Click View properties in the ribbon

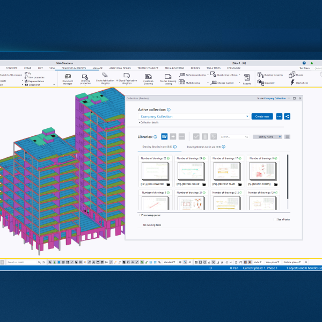tap(34, 77)
